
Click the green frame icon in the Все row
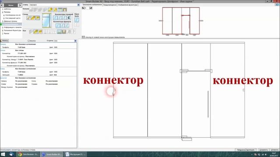[59, 32]
